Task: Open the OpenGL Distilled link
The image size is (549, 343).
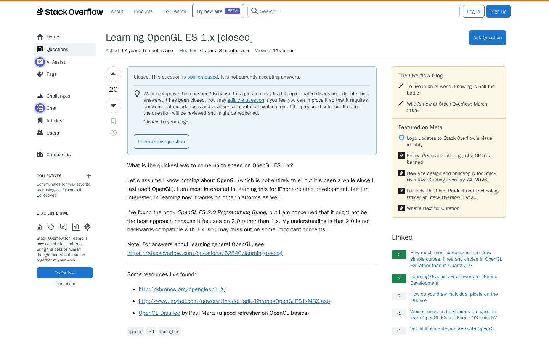Action: point(159,313)
